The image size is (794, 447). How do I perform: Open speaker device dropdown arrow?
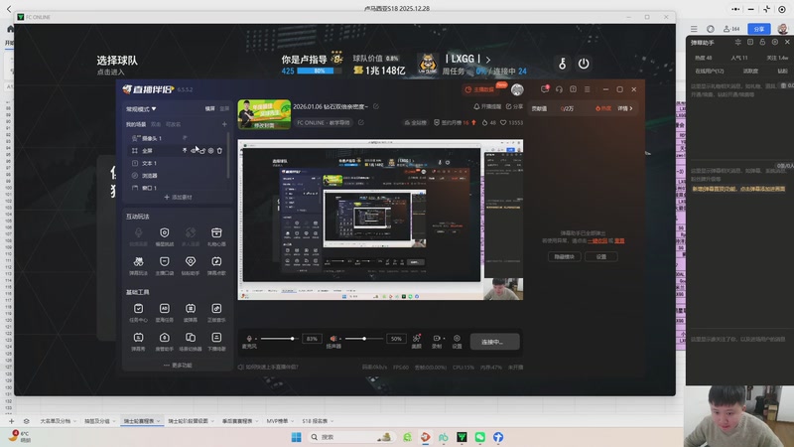(340, 339)
